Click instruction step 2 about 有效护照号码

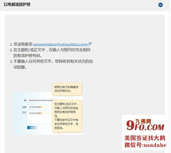(51, 53)
